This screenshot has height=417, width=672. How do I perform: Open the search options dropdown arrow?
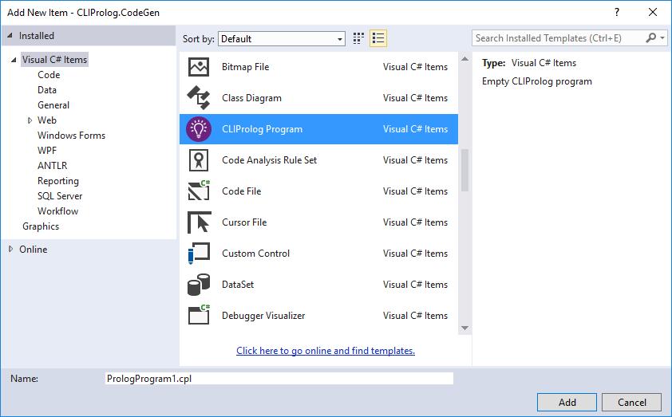tap(662, 38)
